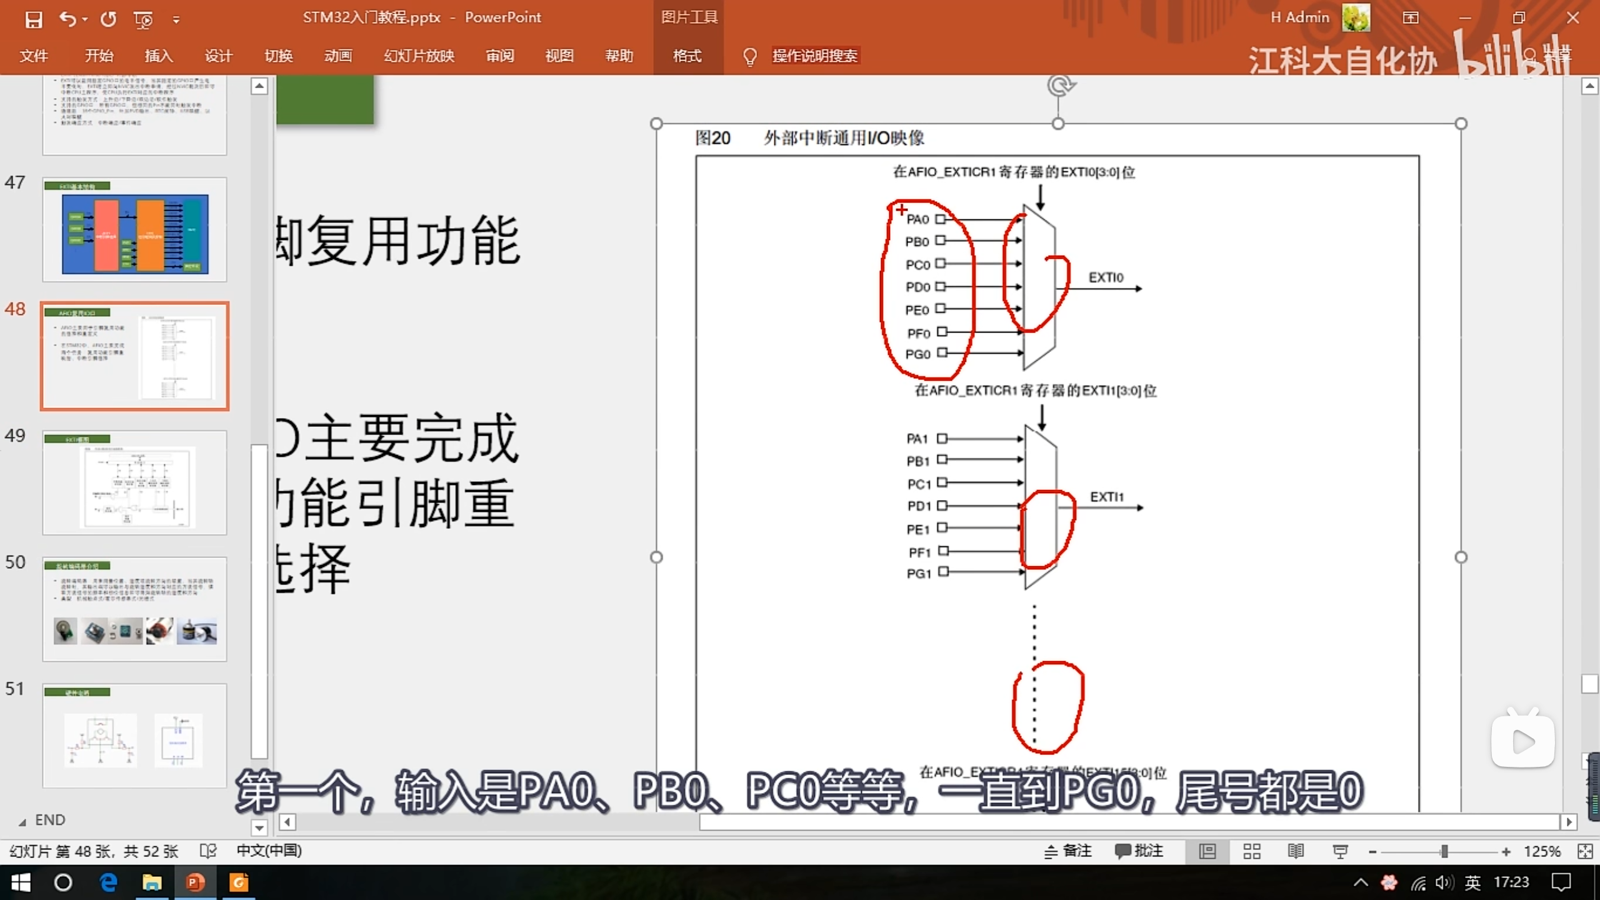
Task: Open the 插入 ribbon tab
Action: (x=159, y=56)
